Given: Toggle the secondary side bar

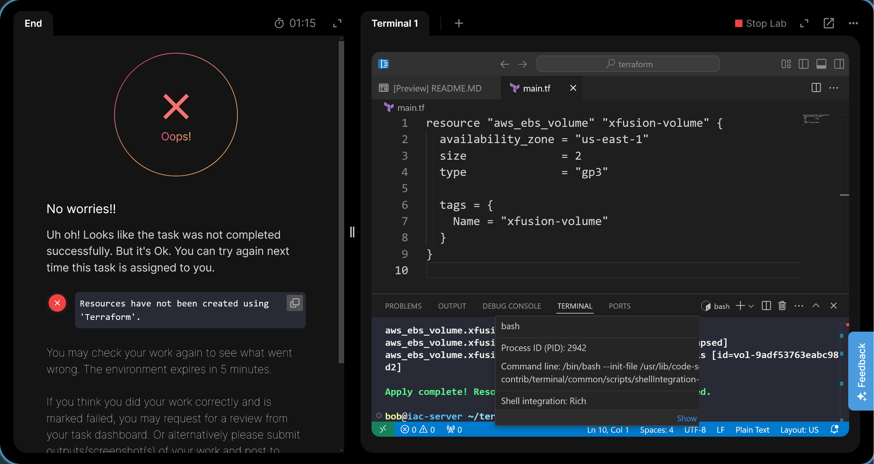Looking at the screenshot, I should pyautogui.click(x=839, y=64).
